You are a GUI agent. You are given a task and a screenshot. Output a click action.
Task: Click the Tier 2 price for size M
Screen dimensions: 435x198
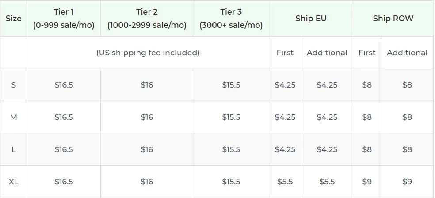point(147,117)
